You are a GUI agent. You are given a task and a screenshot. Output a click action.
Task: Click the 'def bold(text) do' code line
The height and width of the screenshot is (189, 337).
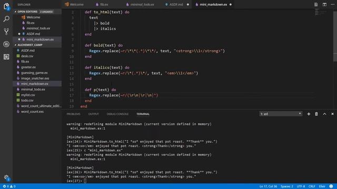pyautogui.click(x=104, y=45)
